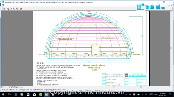Switch to the Model tab
The width and height of the screenshot is (174, 97).
click(14, 87)
